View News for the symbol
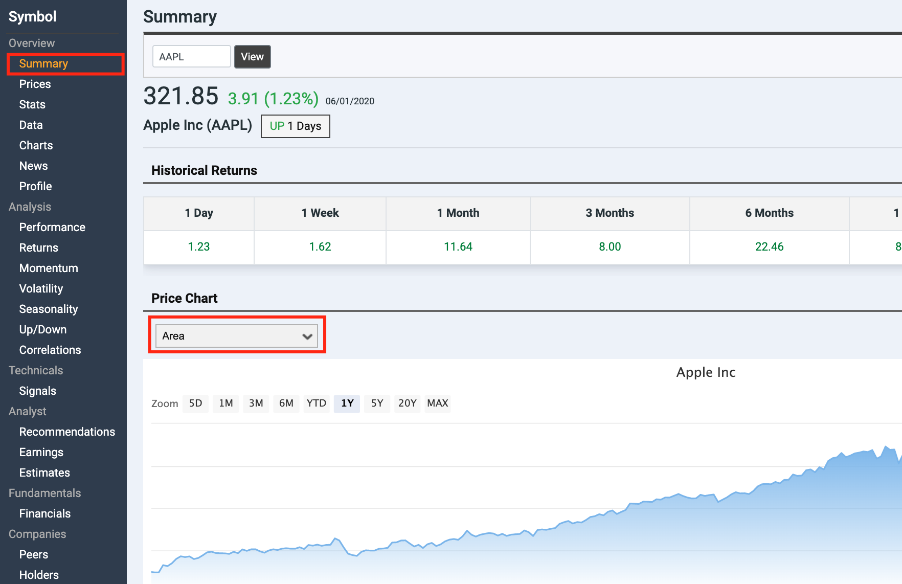The height and width of the screenshot is (584, 902). click(33, 166)
